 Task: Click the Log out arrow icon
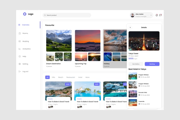click(x=19, y=71)
